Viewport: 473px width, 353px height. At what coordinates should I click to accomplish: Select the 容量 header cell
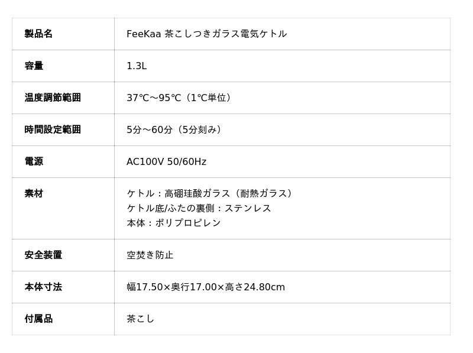pos(34,66)
